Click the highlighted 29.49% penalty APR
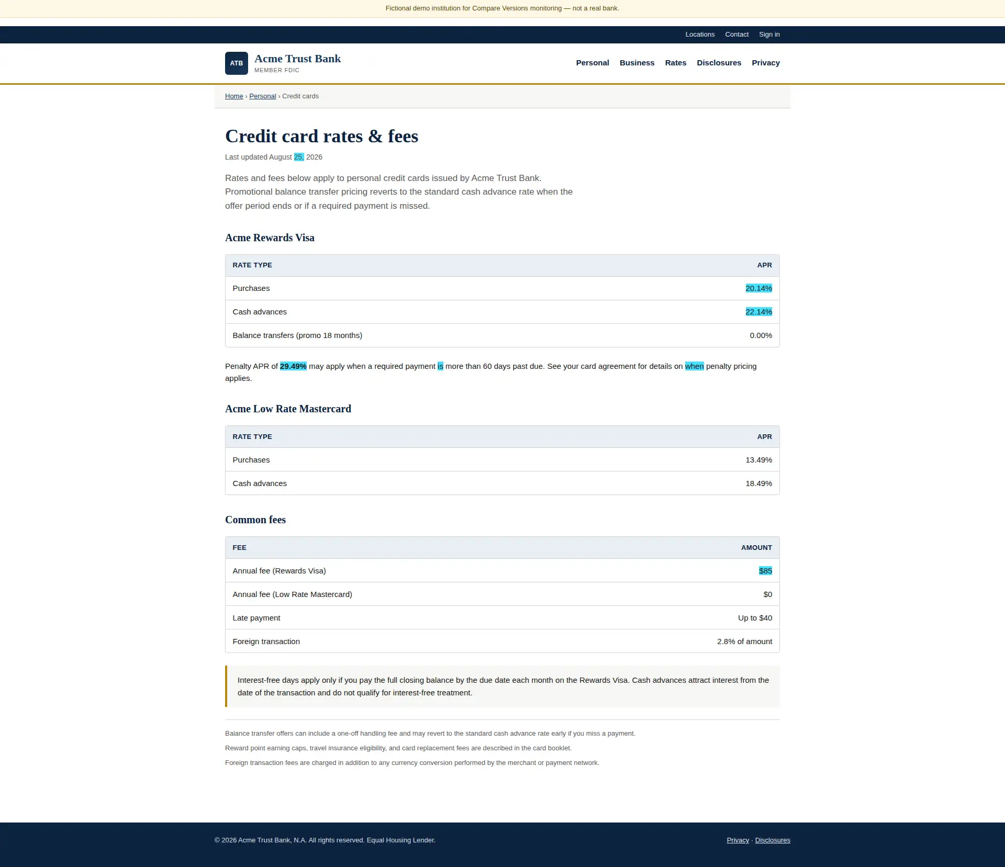The height and width of the screenshot is (867, 1005). [293, 366]
